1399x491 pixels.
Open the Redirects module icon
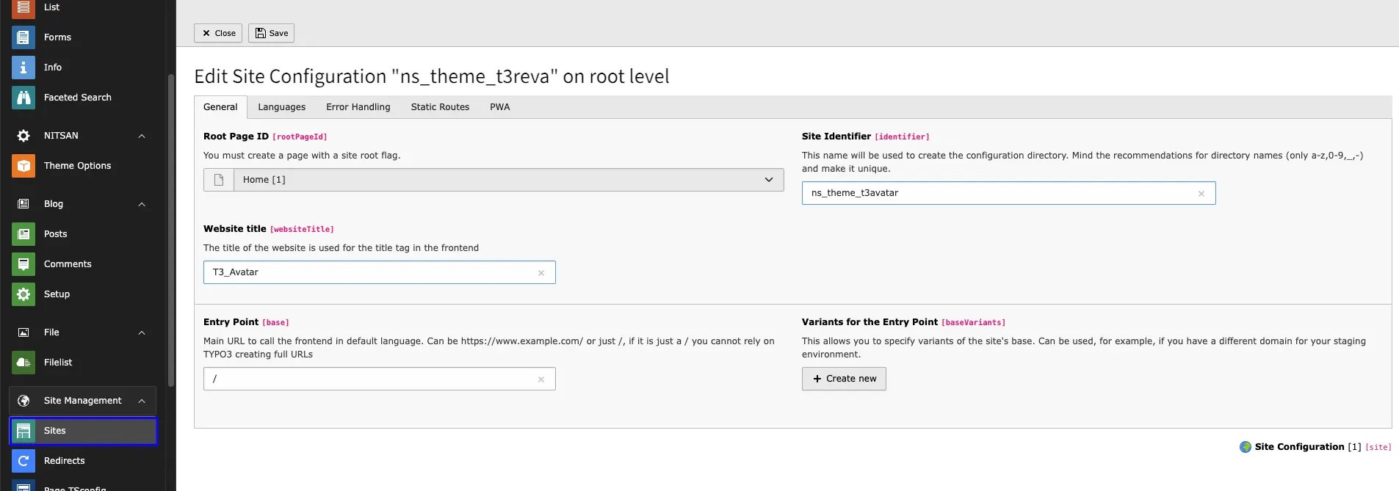[24, 461]
